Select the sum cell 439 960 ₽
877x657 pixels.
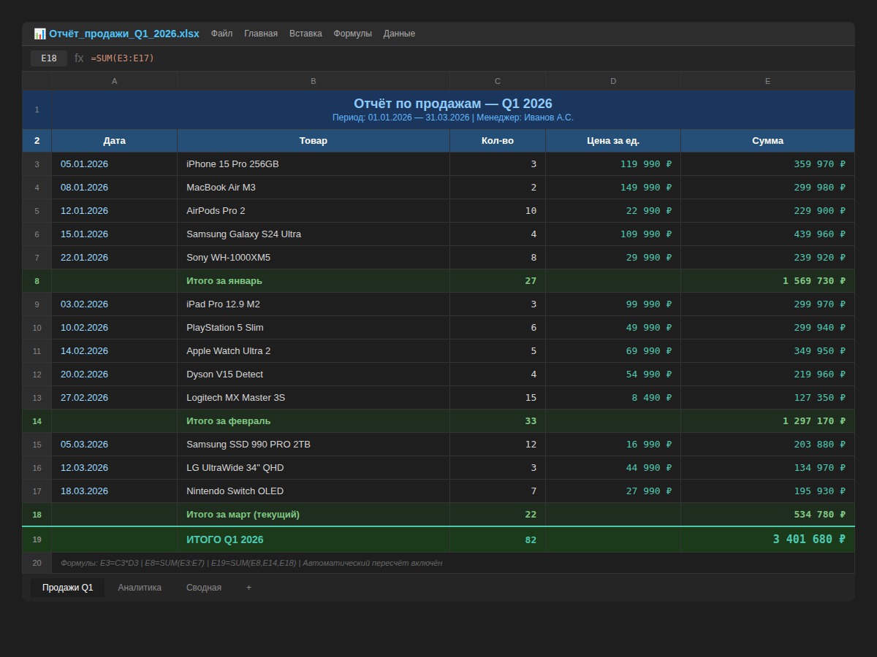[x=767, y=234]
